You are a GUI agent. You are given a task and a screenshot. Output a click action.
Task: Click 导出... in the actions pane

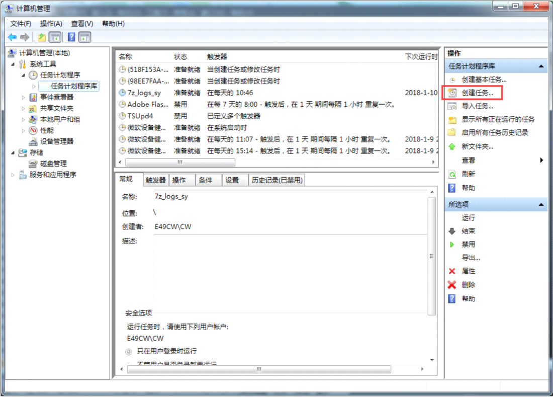coord(471,258)
